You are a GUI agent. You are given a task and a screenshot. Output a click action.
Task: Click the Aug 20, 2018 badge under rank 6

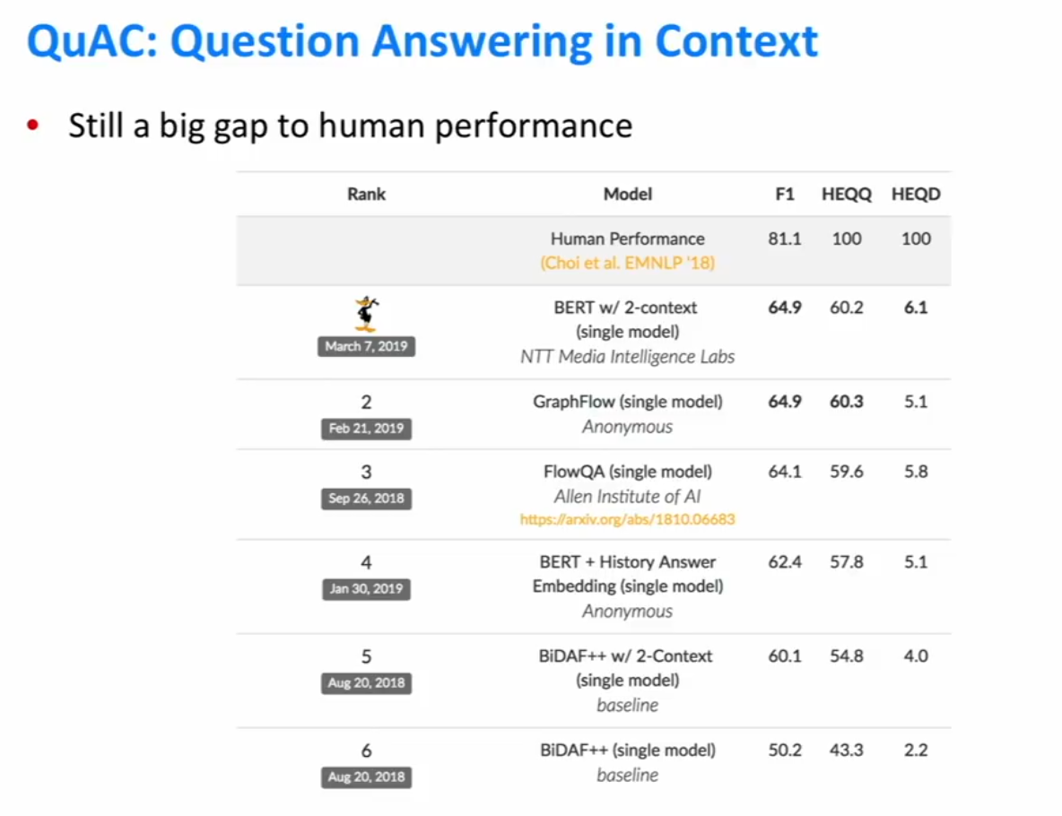[367, 777]
